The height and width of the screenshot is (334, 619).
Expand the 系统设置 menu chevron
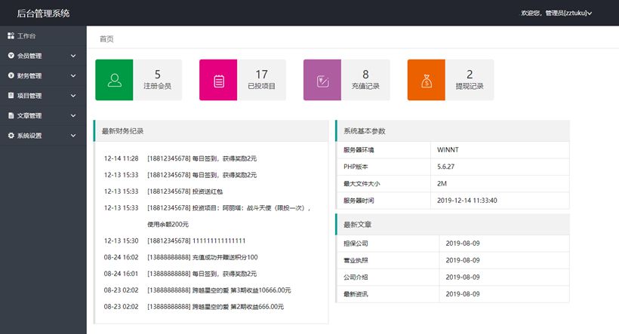click(x=73, y=136)
